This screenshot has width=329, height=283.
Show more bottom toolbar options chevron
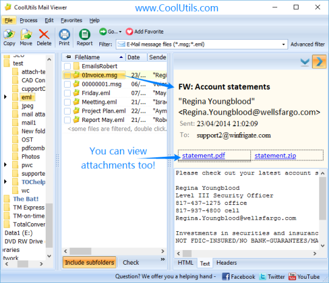point(163,259)
